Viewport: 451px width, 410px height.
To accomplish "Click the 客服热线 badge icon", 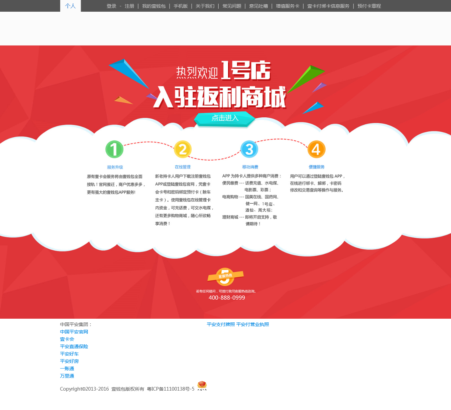I will pos(225,277).
